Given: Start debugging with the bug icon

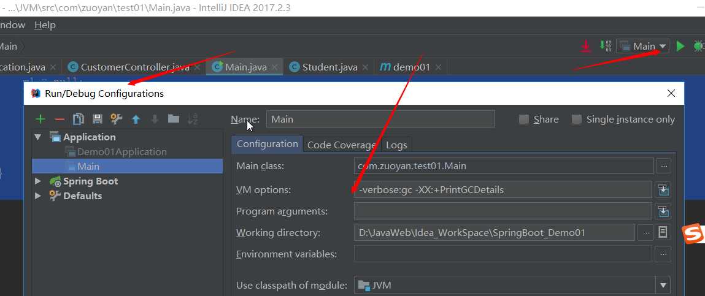Looking at the screenshot, I should [x=699, y=46].
